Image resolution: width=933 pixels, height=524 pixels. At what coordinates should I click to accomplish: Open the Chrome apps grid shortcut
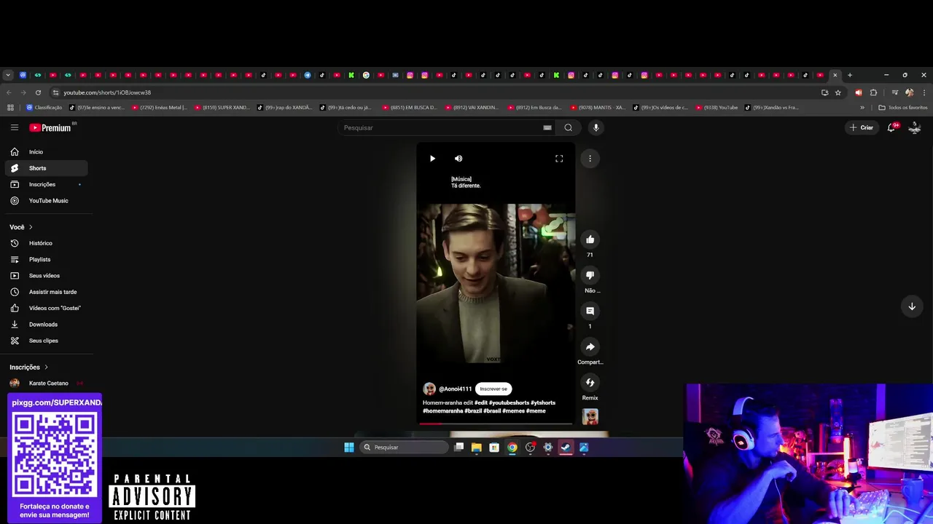click(x=10, y=107)
